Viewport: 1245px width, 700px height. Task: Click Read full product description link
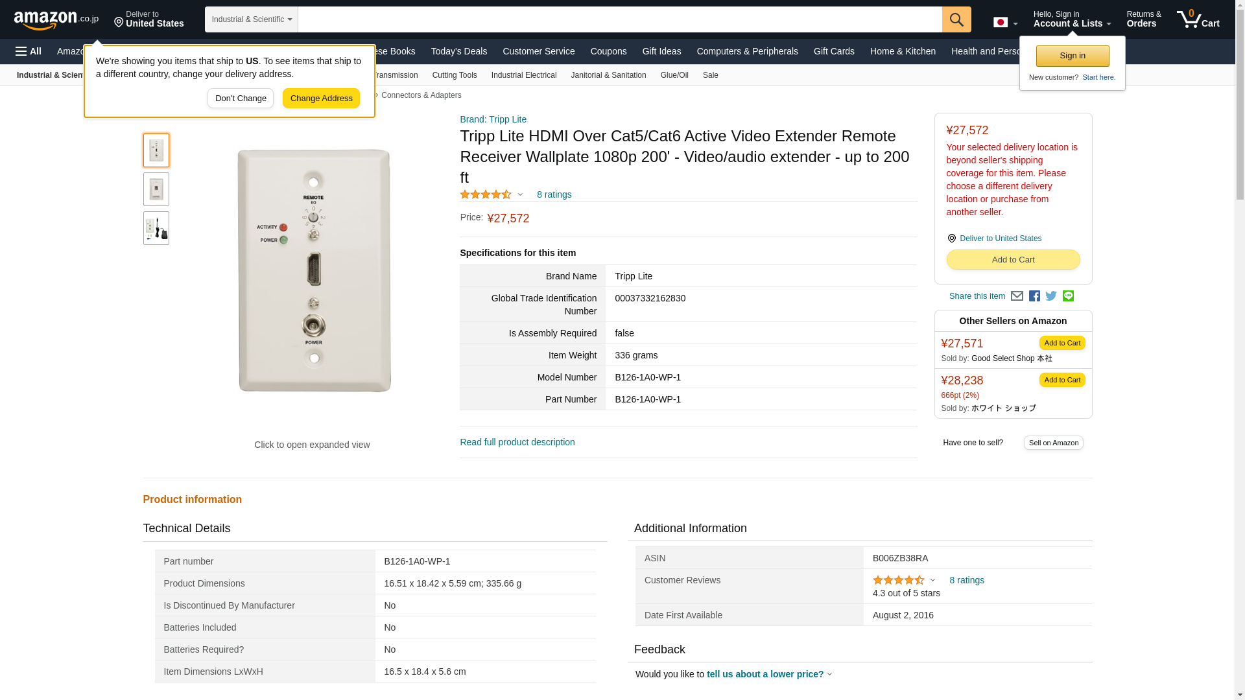tap(517, 442)
